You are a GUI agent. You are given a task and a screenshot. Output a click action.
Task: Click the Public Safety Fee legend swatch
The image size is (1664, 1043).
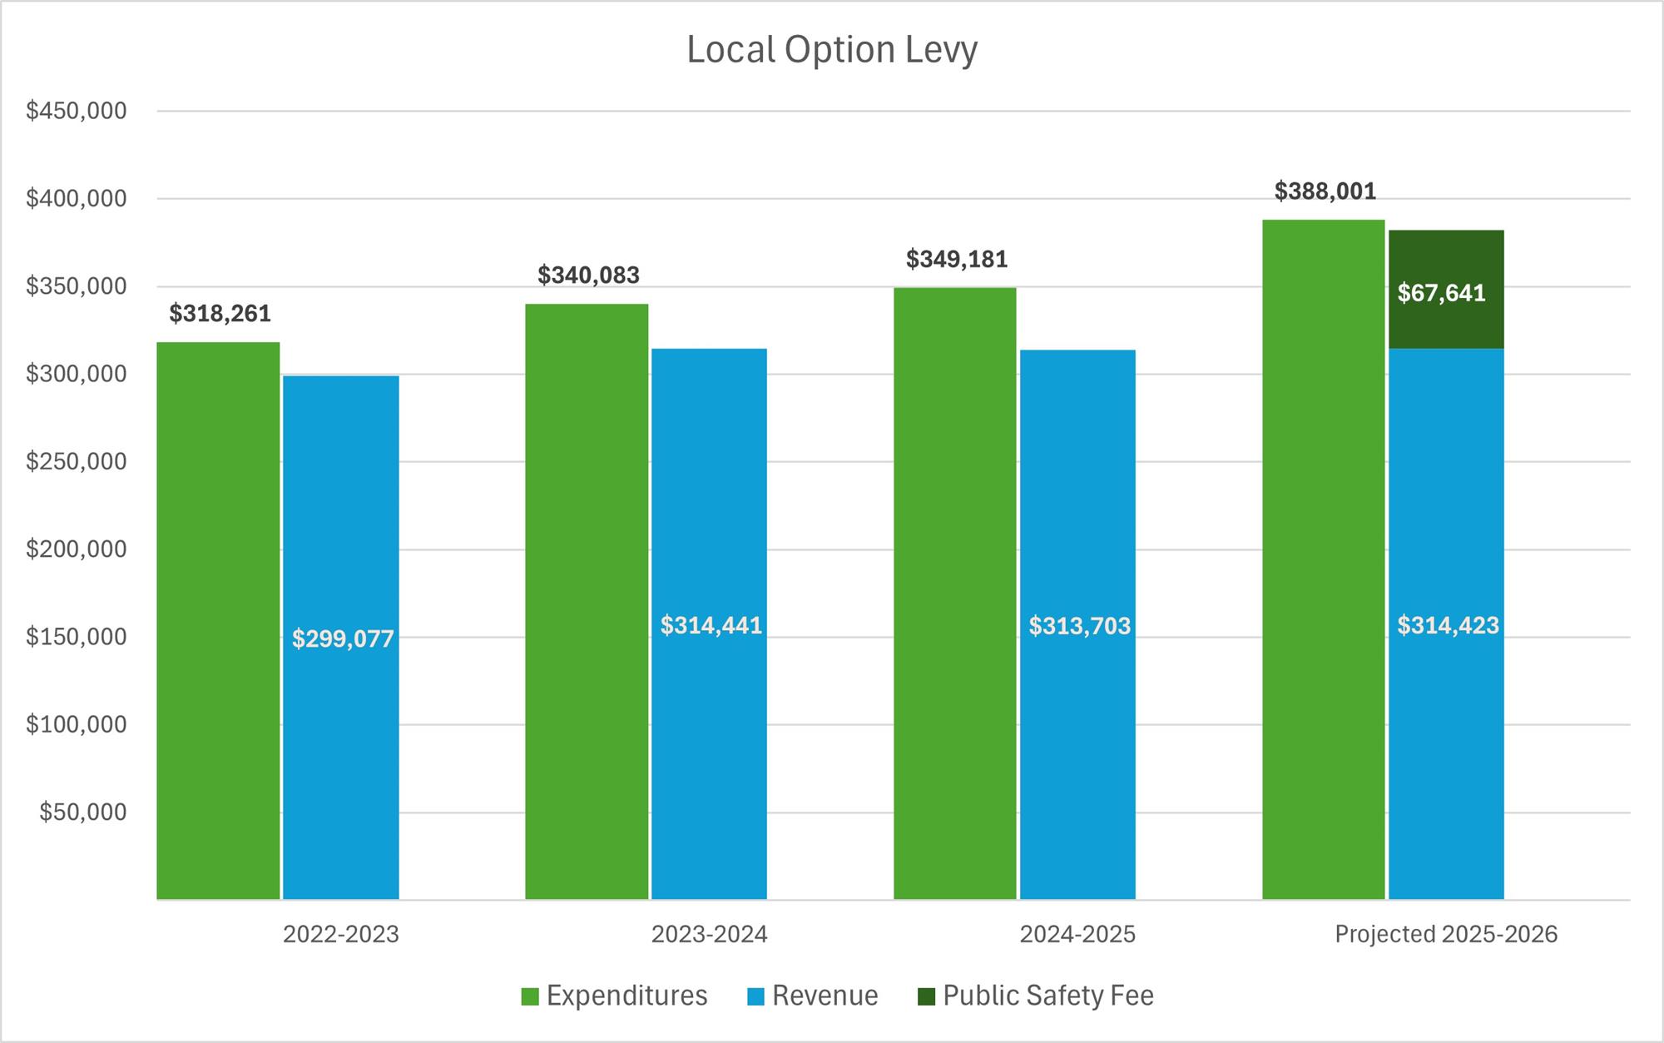pyautogui.click(x=926, y=996)
